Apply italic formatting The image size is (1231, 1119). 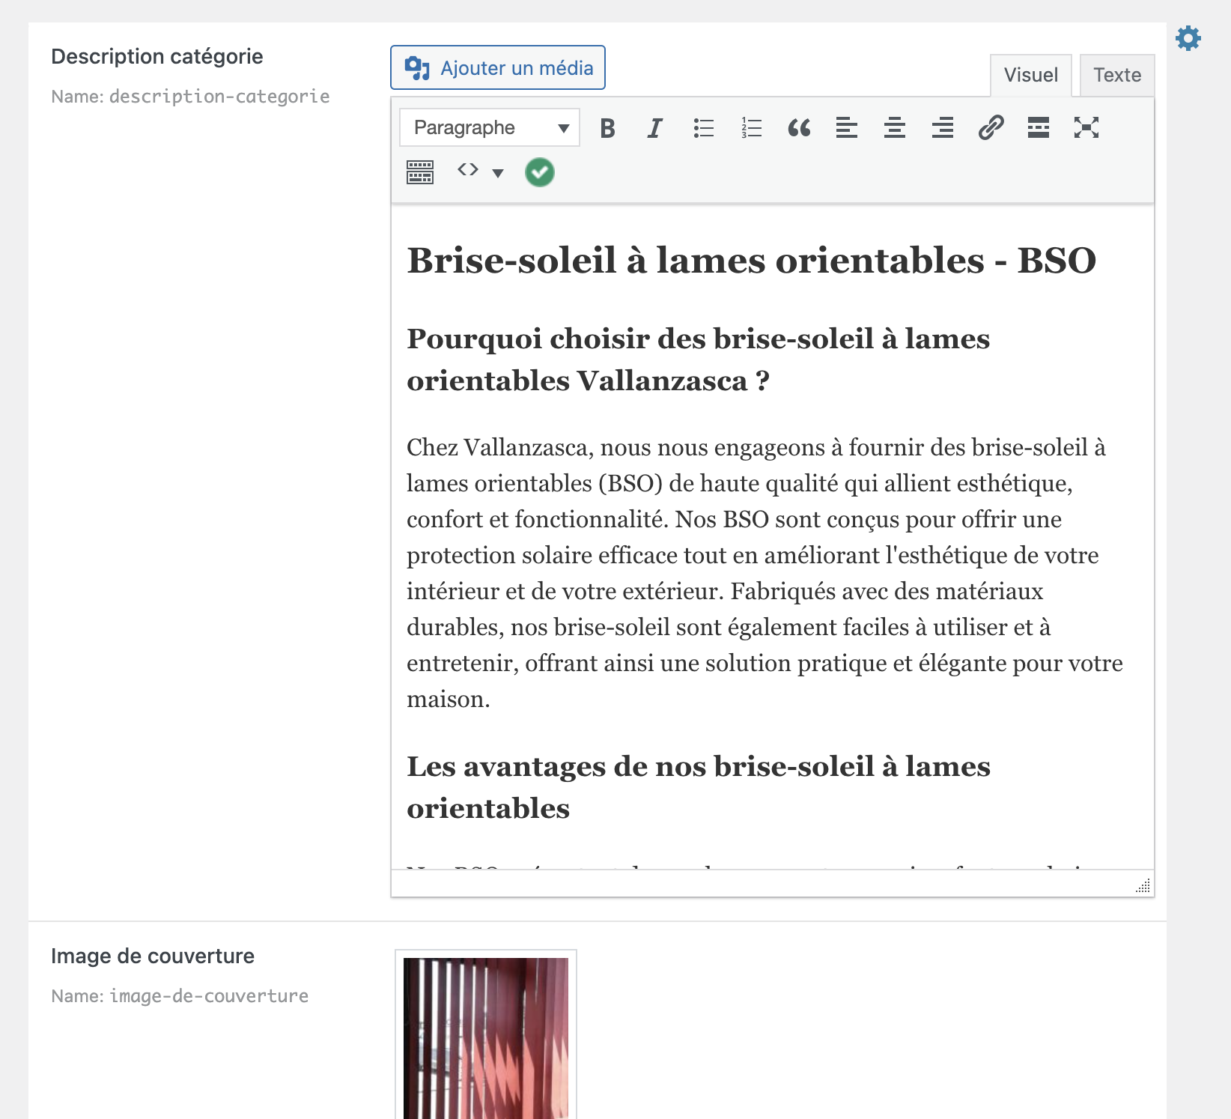[655, 128]
